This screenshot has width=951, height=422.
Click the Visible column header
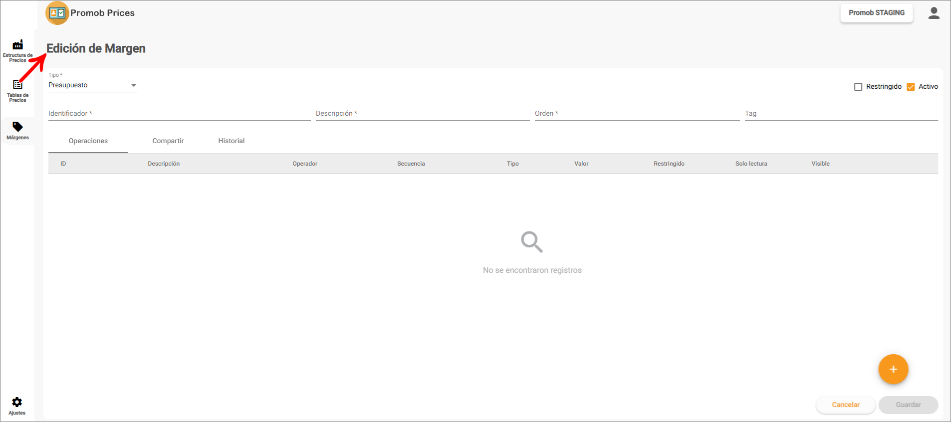coord(821,164)
